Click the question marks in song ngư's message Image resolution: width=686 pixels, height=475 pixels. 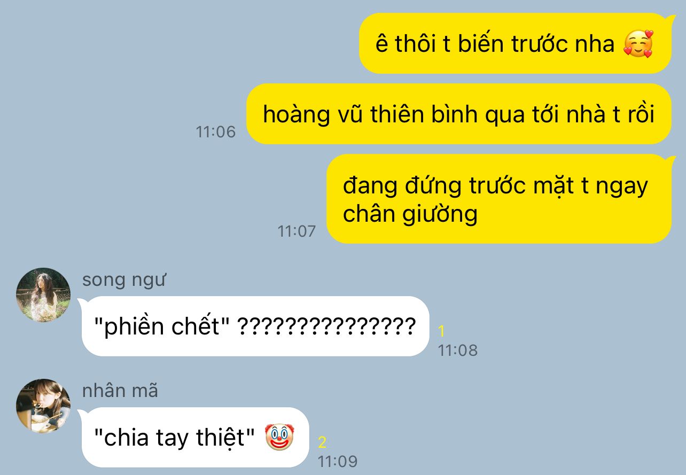(x=326, y=325)
